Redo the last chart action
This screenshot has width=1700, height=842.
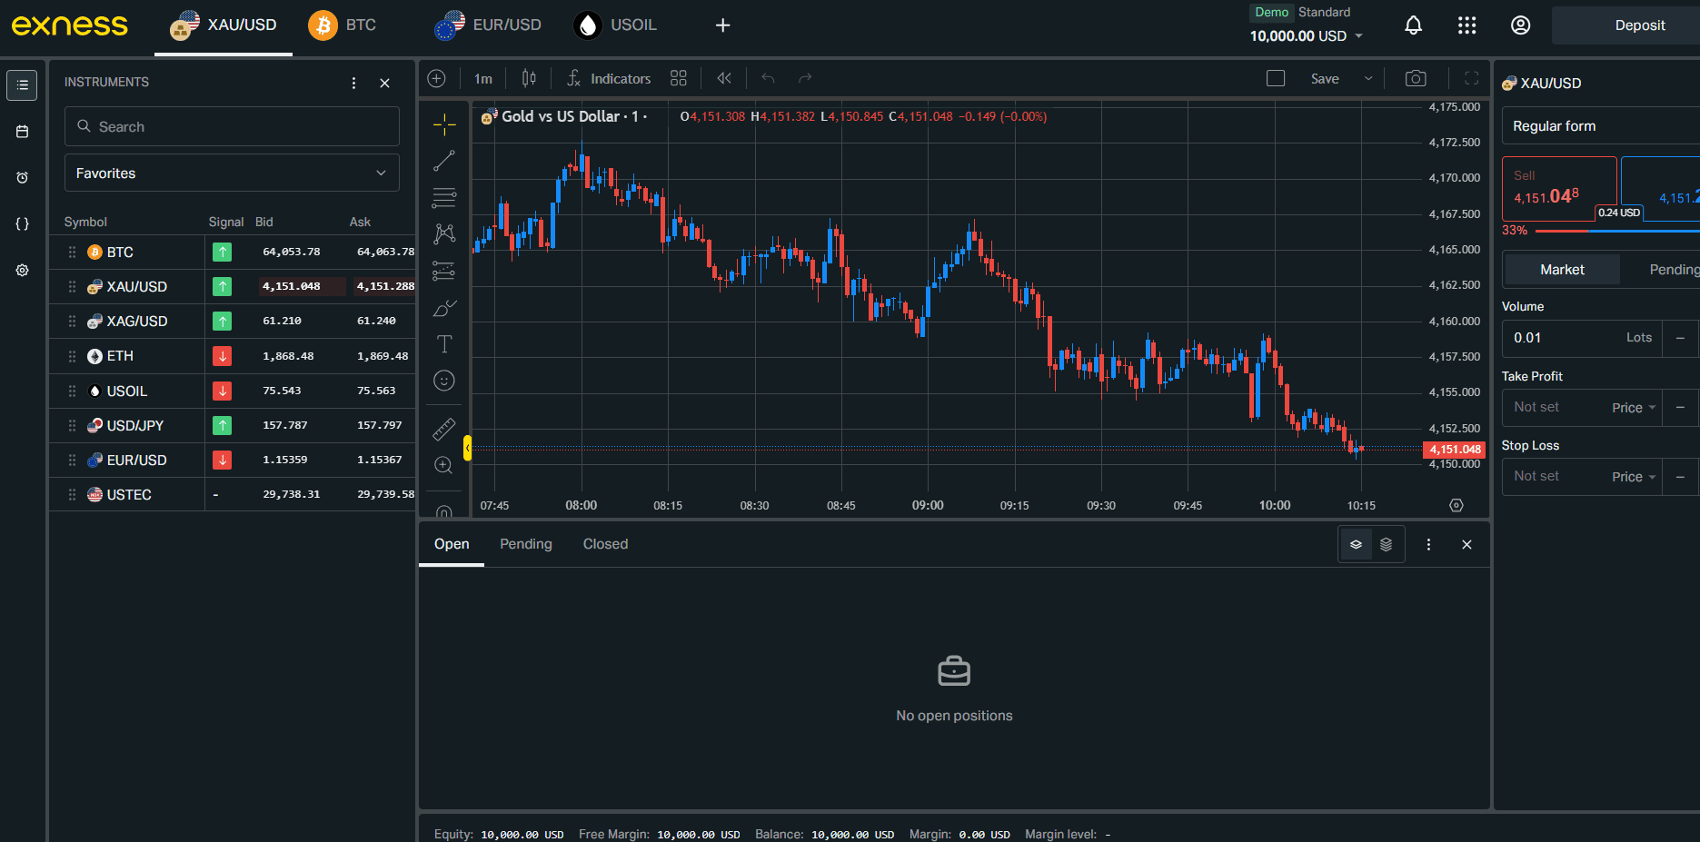coord(805,79)
